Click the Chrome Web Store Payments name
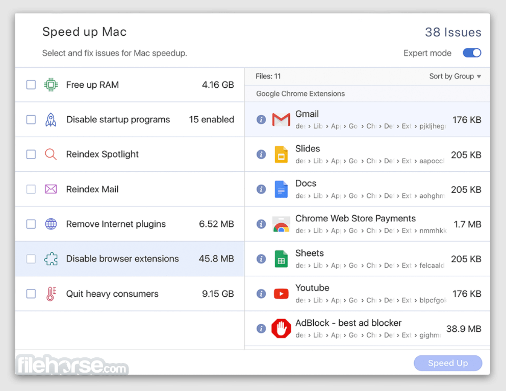The height and width of the screenshot is (391, 506). tap(356, 218)
